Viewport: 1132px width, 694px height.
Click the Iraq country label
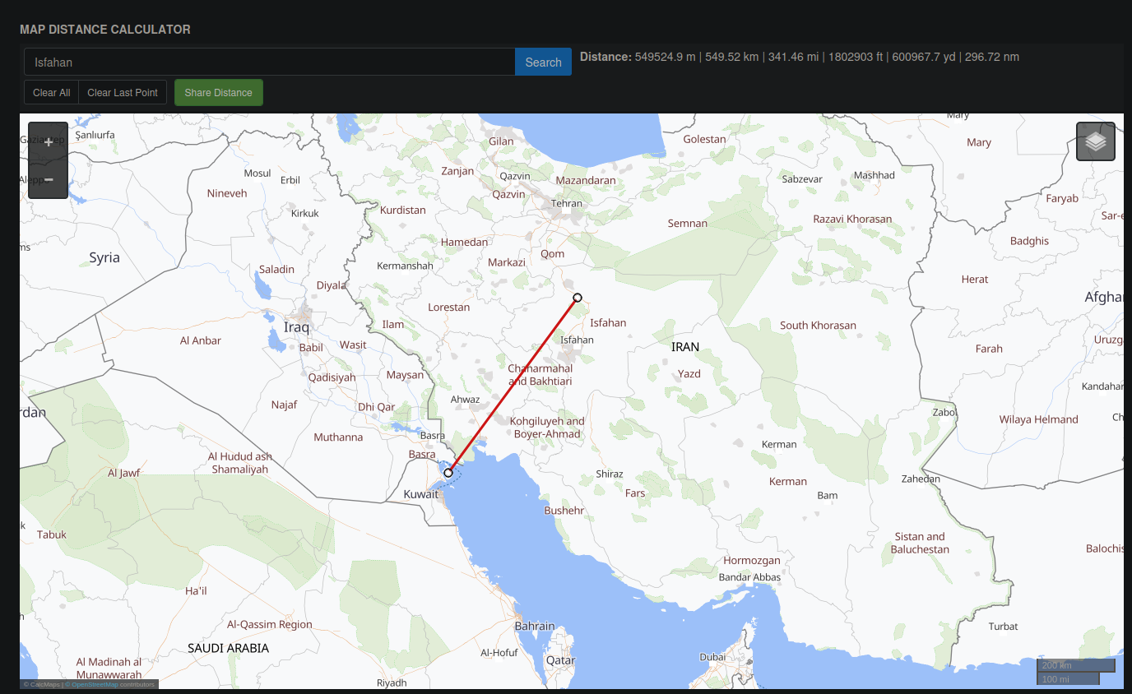pyautogui.click(x=296, y=327)
